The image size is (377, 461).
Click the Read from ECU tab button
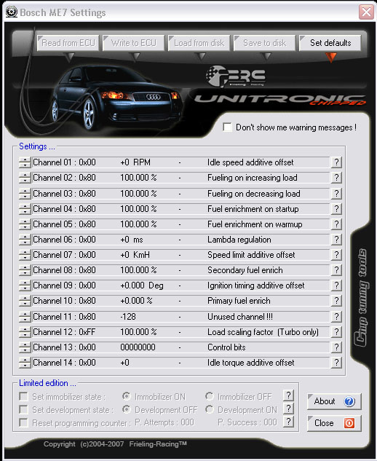pos(68,43)
